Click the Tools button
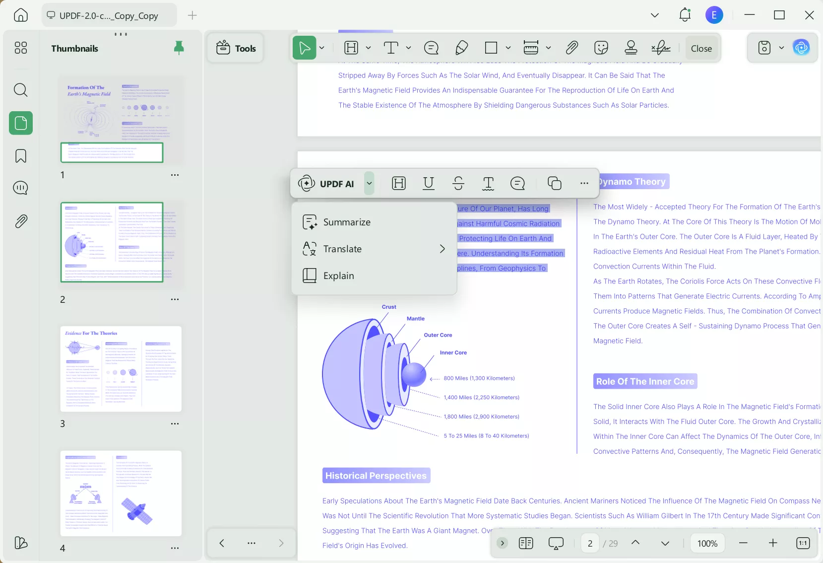 tap(236, 48)
